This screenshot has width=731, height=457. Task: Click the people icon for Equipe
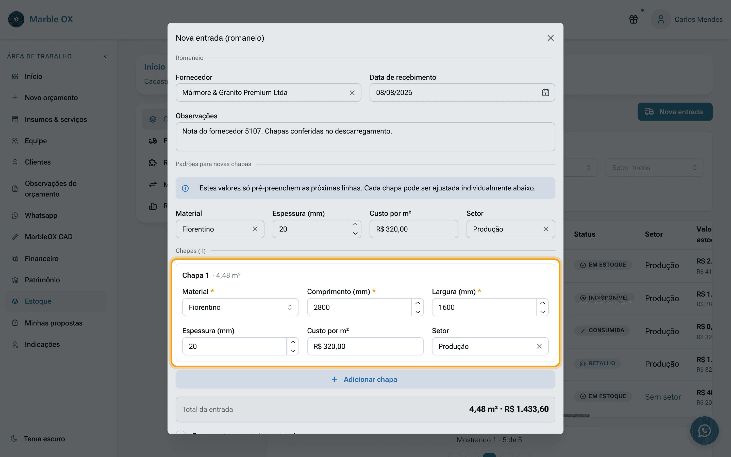(15, 141)
